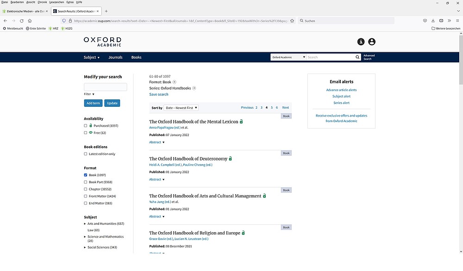
Task: Click the Oxford Academic info icon
Action: point(361,42)
